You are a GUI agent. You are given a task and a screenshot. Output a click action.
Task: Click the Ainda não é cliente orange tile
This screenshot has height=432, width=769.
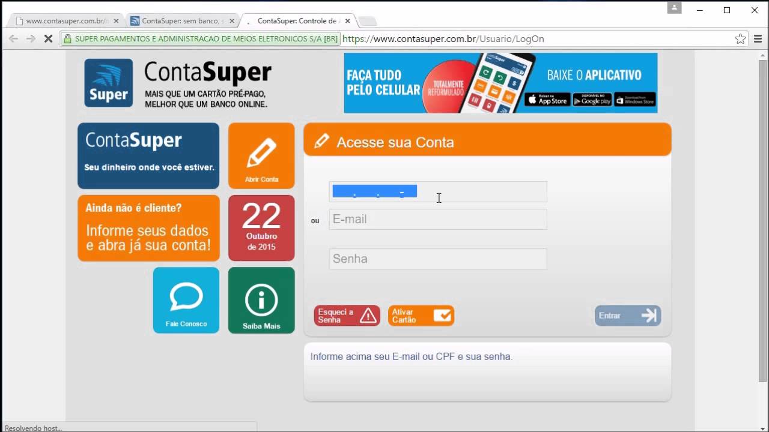148,228
